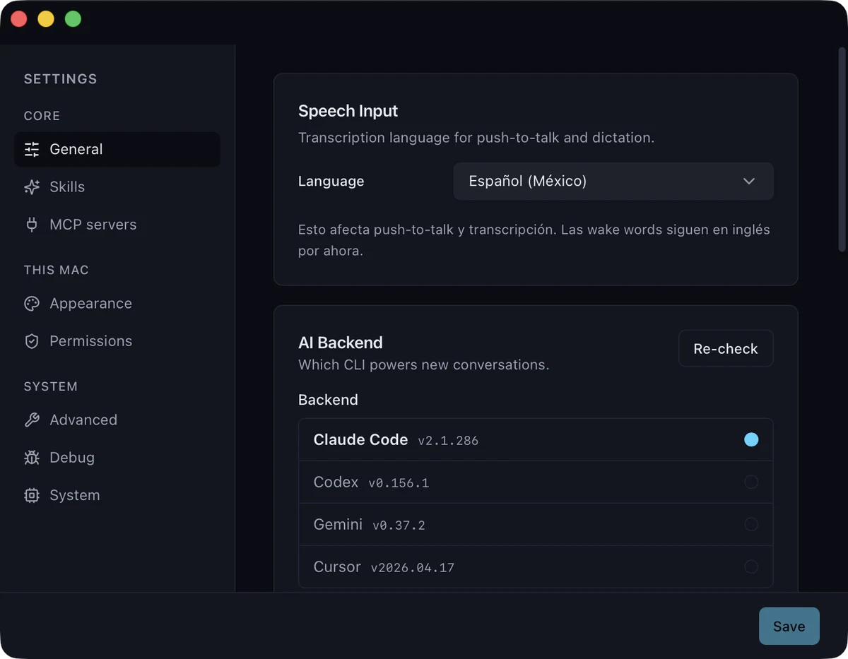Click the Permissions shield icon
Screen dimensions: 848x659
coord(32,341)
